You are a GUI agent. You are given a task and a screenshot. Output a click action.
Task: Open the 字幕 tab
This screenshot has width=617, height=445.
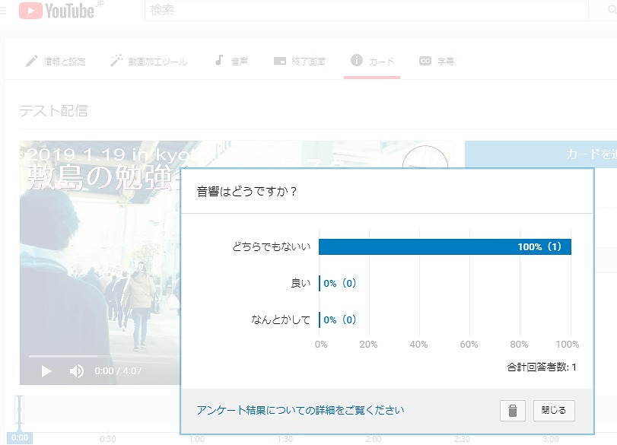[x=437, y=62]
